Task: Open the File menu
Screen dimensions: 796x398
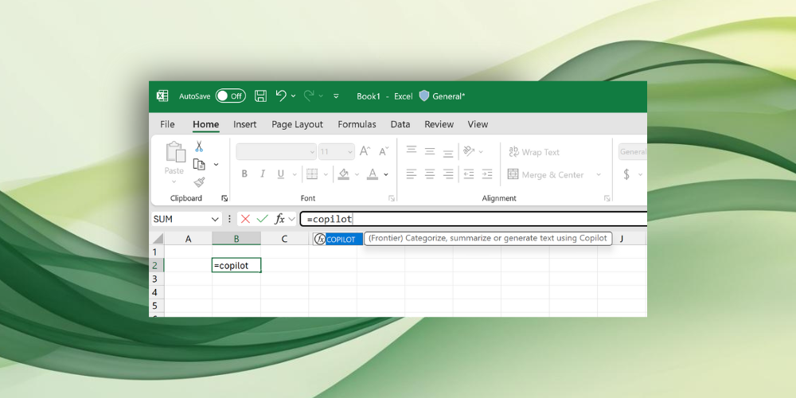Action: [x=167, y=124]
